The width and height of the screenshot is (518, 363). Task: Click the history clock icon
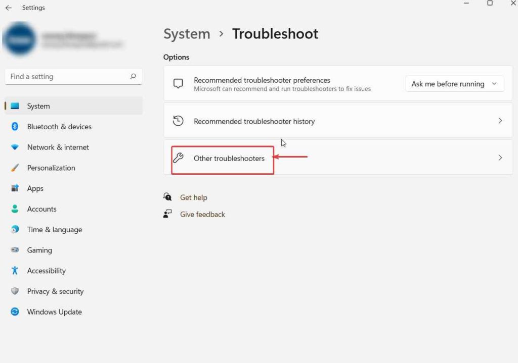(178, 121)
